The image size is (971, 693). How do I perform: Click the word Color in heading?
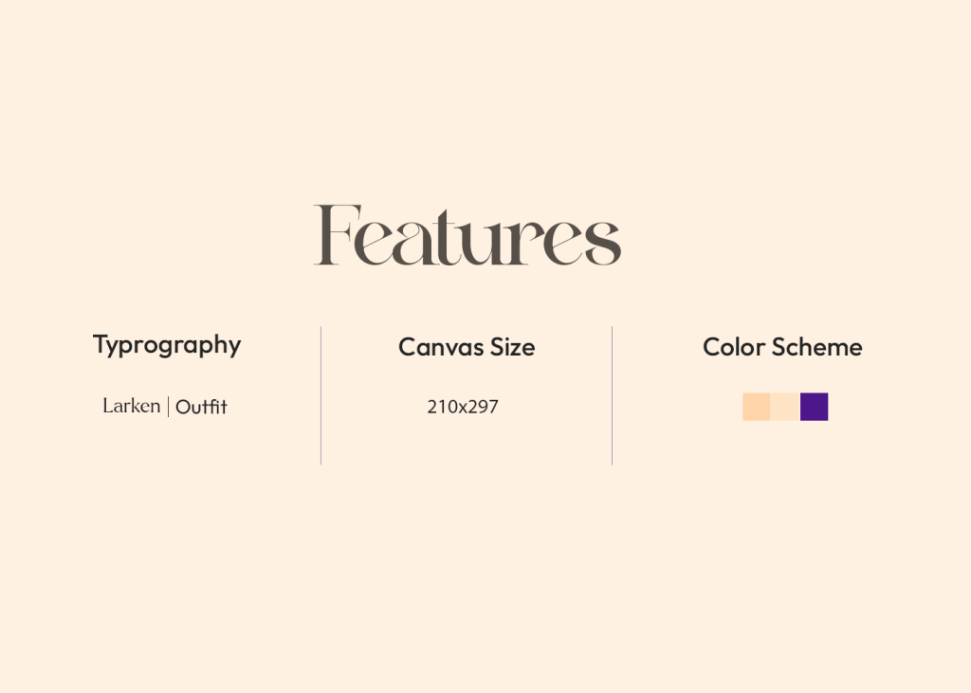[734, 347]
